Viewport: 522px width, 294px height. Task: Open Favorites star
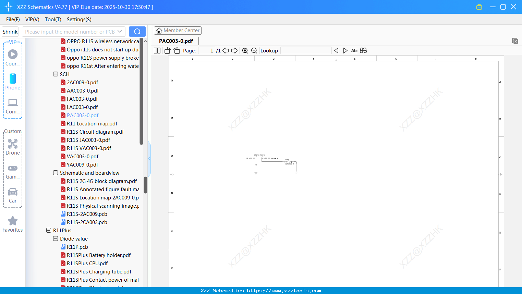[x=13, y=224]
